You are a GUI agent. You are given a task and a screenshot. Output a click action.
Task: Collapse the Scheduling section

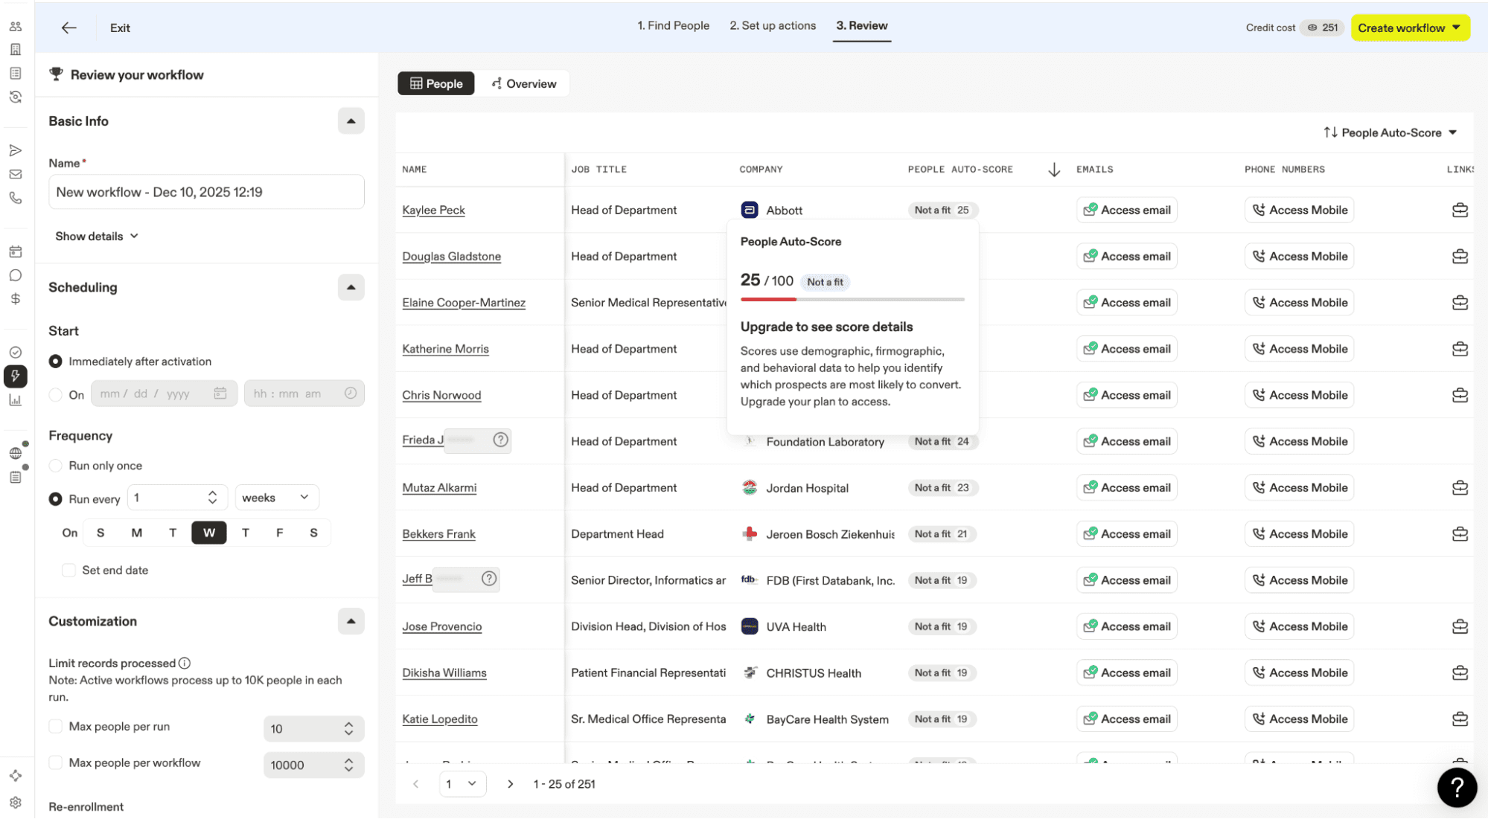point(351,287)
